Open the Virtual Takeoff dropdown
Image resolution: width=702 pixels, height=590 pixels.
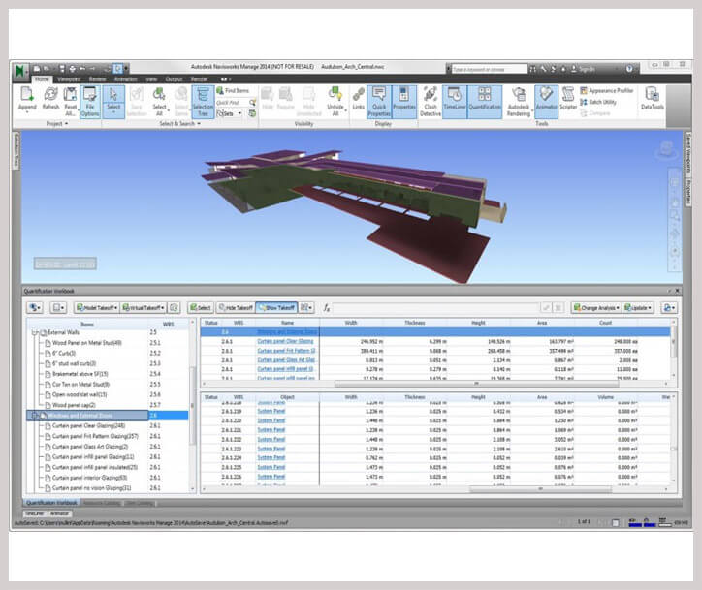[144, 308]
